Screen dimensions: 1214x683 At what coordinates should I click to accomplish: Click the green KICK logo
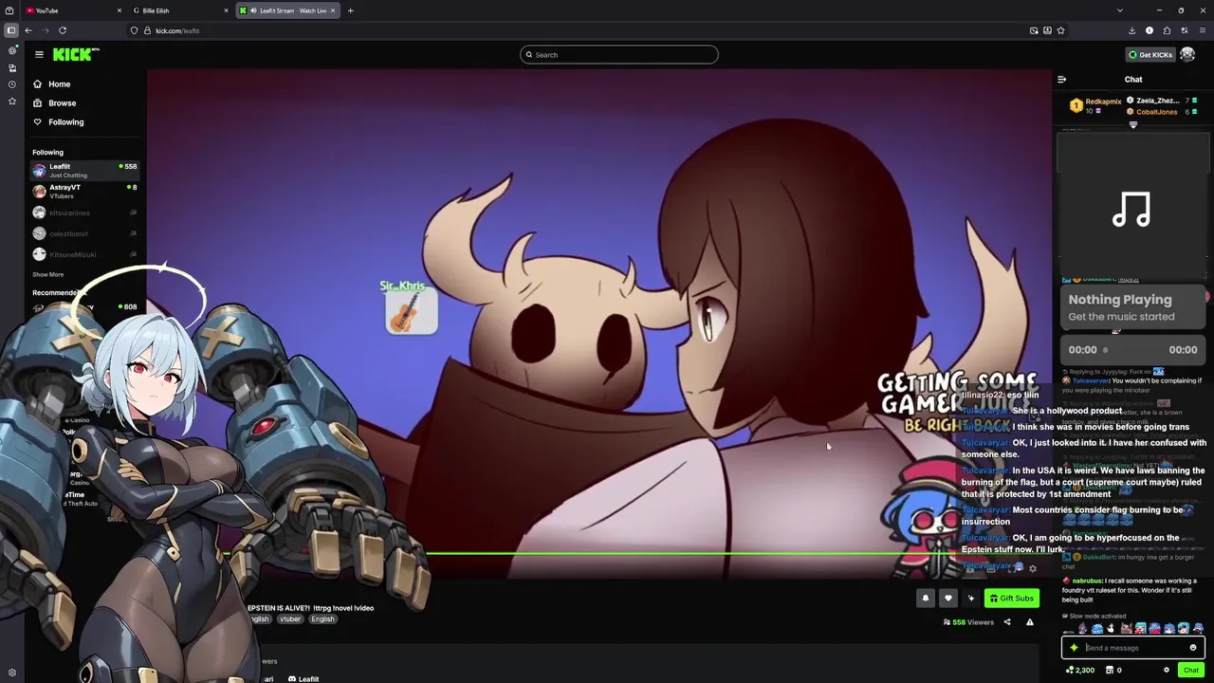point(76,54)
